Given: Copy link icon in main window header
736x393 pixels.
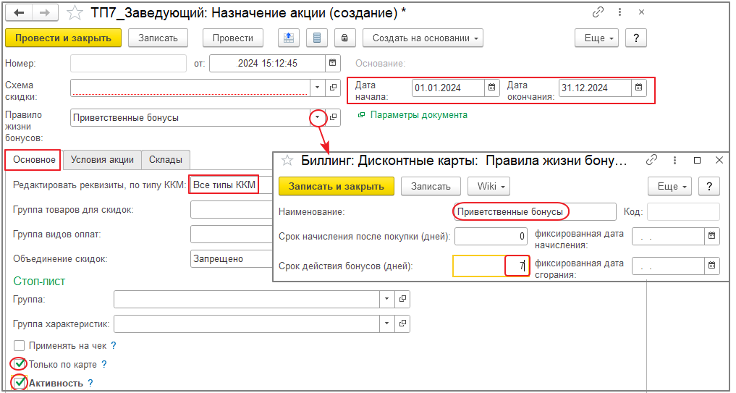Looking at the screenshot, I should pos(598,13).
